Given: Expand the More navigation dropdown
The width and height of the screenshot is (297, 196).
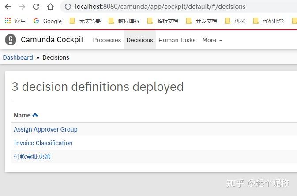Looking at the screenshot, I should point(212,40).
